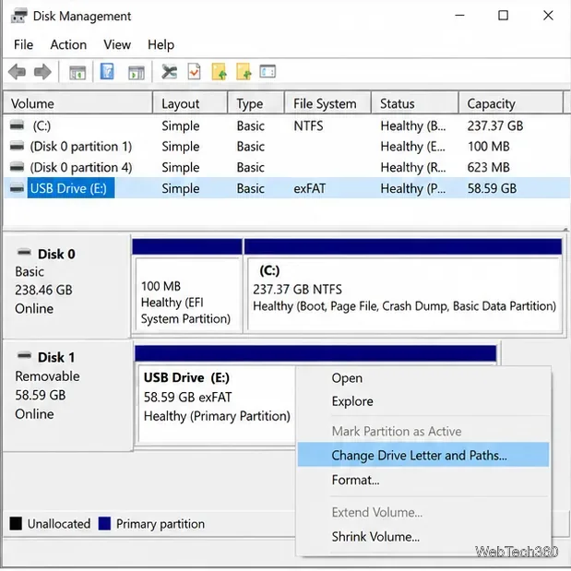The image size is (571, 571).
Task: Click drive icon beside Disk 0 partition 4
Action: (17, 167)
